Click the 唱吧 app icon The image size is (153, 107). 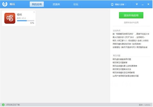10,18
